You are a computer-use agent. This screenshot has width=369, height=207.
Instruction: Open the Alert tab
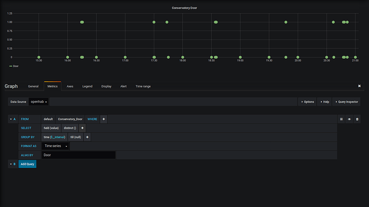[124, 86]
